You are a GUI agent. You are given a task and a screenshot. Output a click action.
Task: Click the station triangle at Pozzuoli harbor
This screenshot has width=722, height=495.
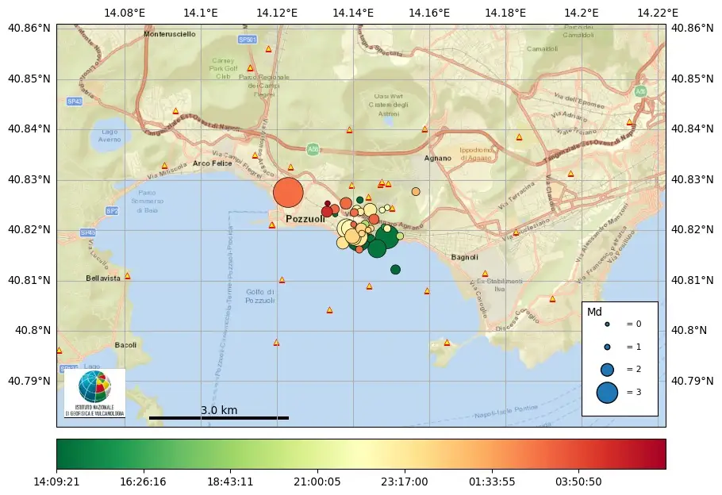pyautogui.click(x=272, y=225)
